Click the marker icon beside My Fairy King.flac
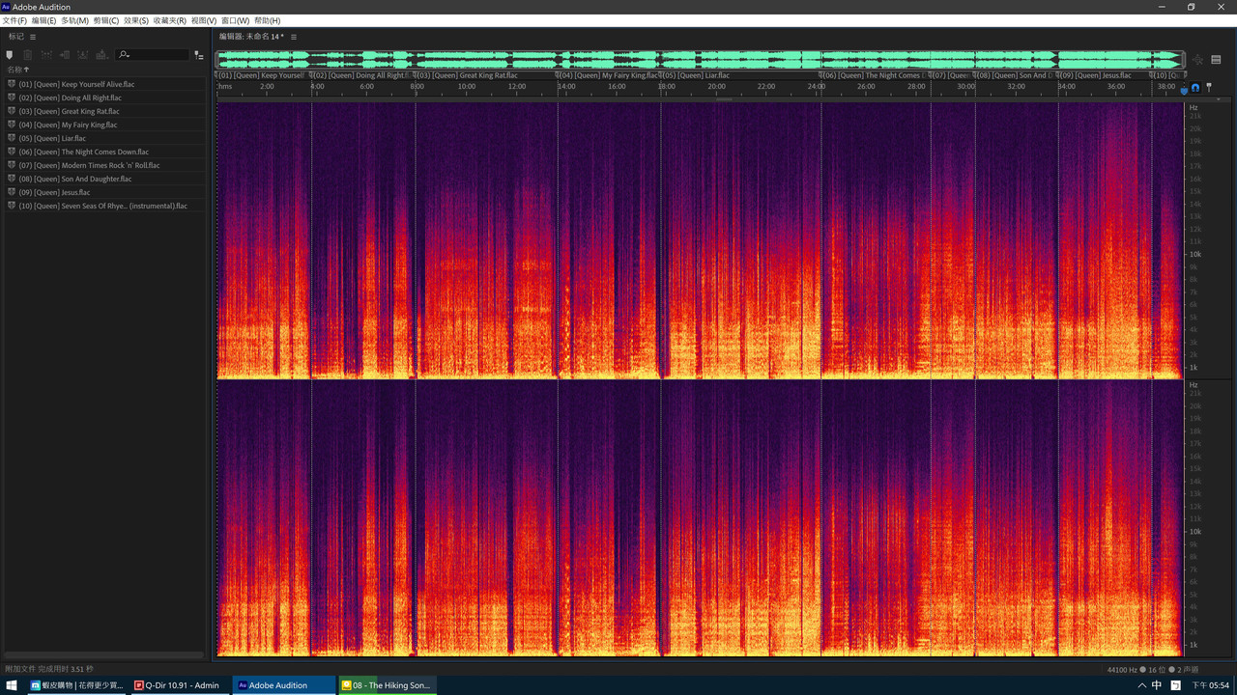 [12, 125]
